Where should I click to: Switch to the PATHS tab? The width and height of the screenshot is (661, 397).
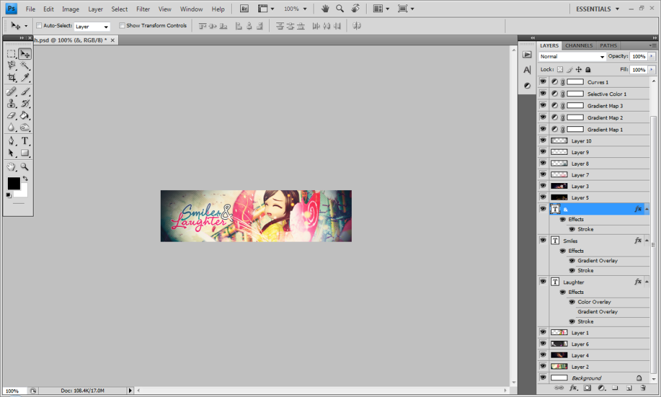click(608, 46)
